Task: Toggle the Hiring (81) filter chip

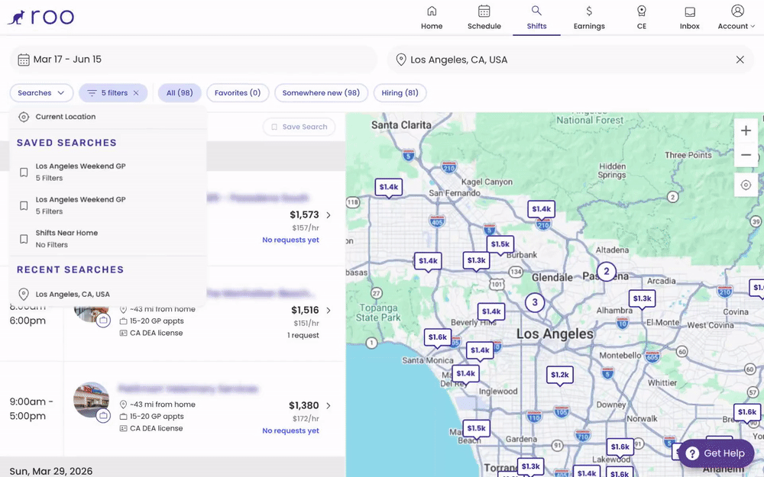Action: pyautogui.click(x=400, y=93)
